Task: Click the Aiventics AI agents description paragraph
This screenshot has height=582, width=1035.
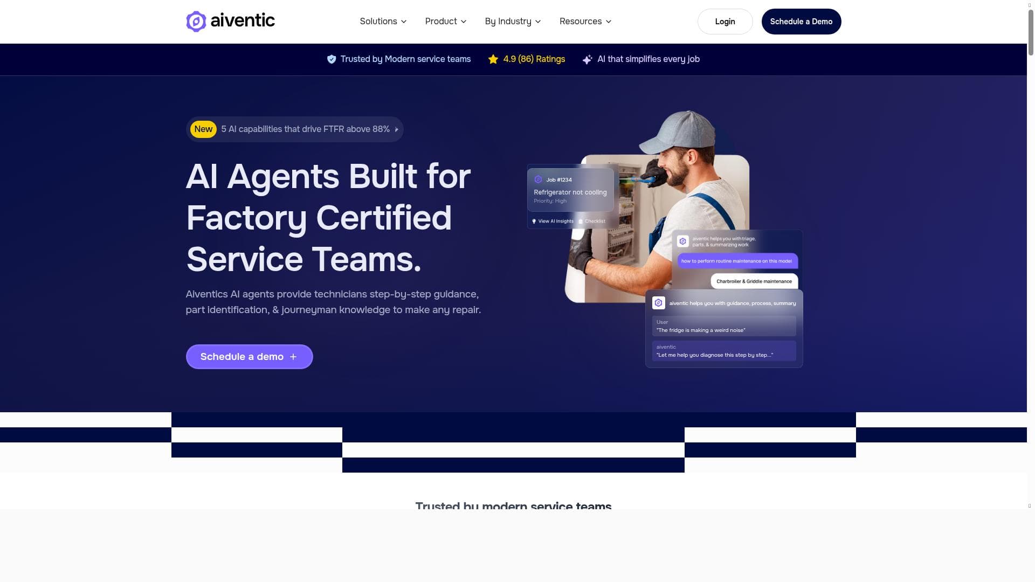Action: [333, 302]
